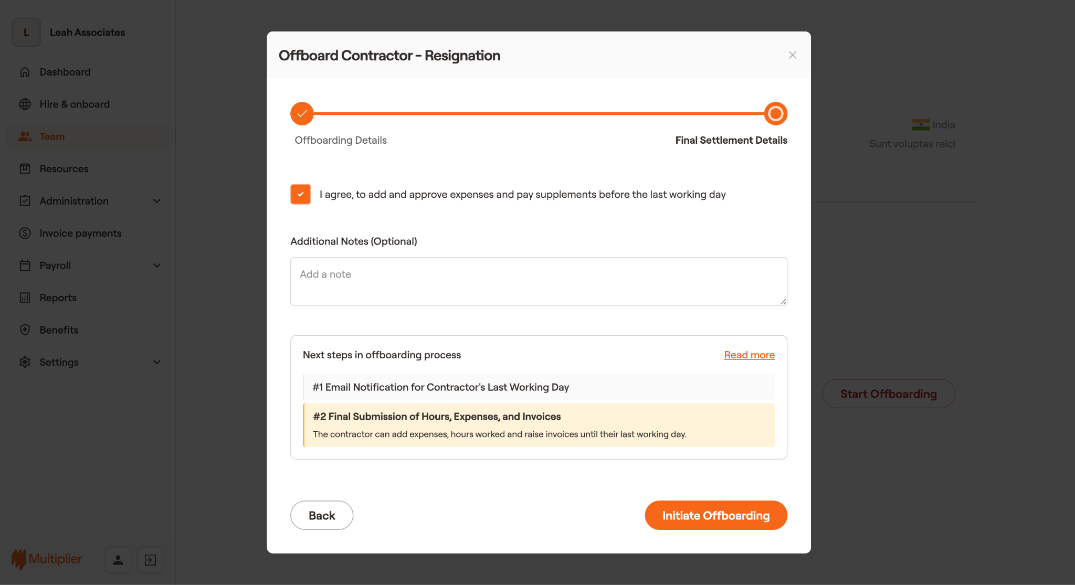Click the Reports chart icon
Viewport: 1075px width, 585px height.
[25, 297]
